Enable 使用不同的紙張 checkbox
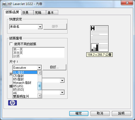The width and height of the screenshot is (135, 120). [11, 44]
